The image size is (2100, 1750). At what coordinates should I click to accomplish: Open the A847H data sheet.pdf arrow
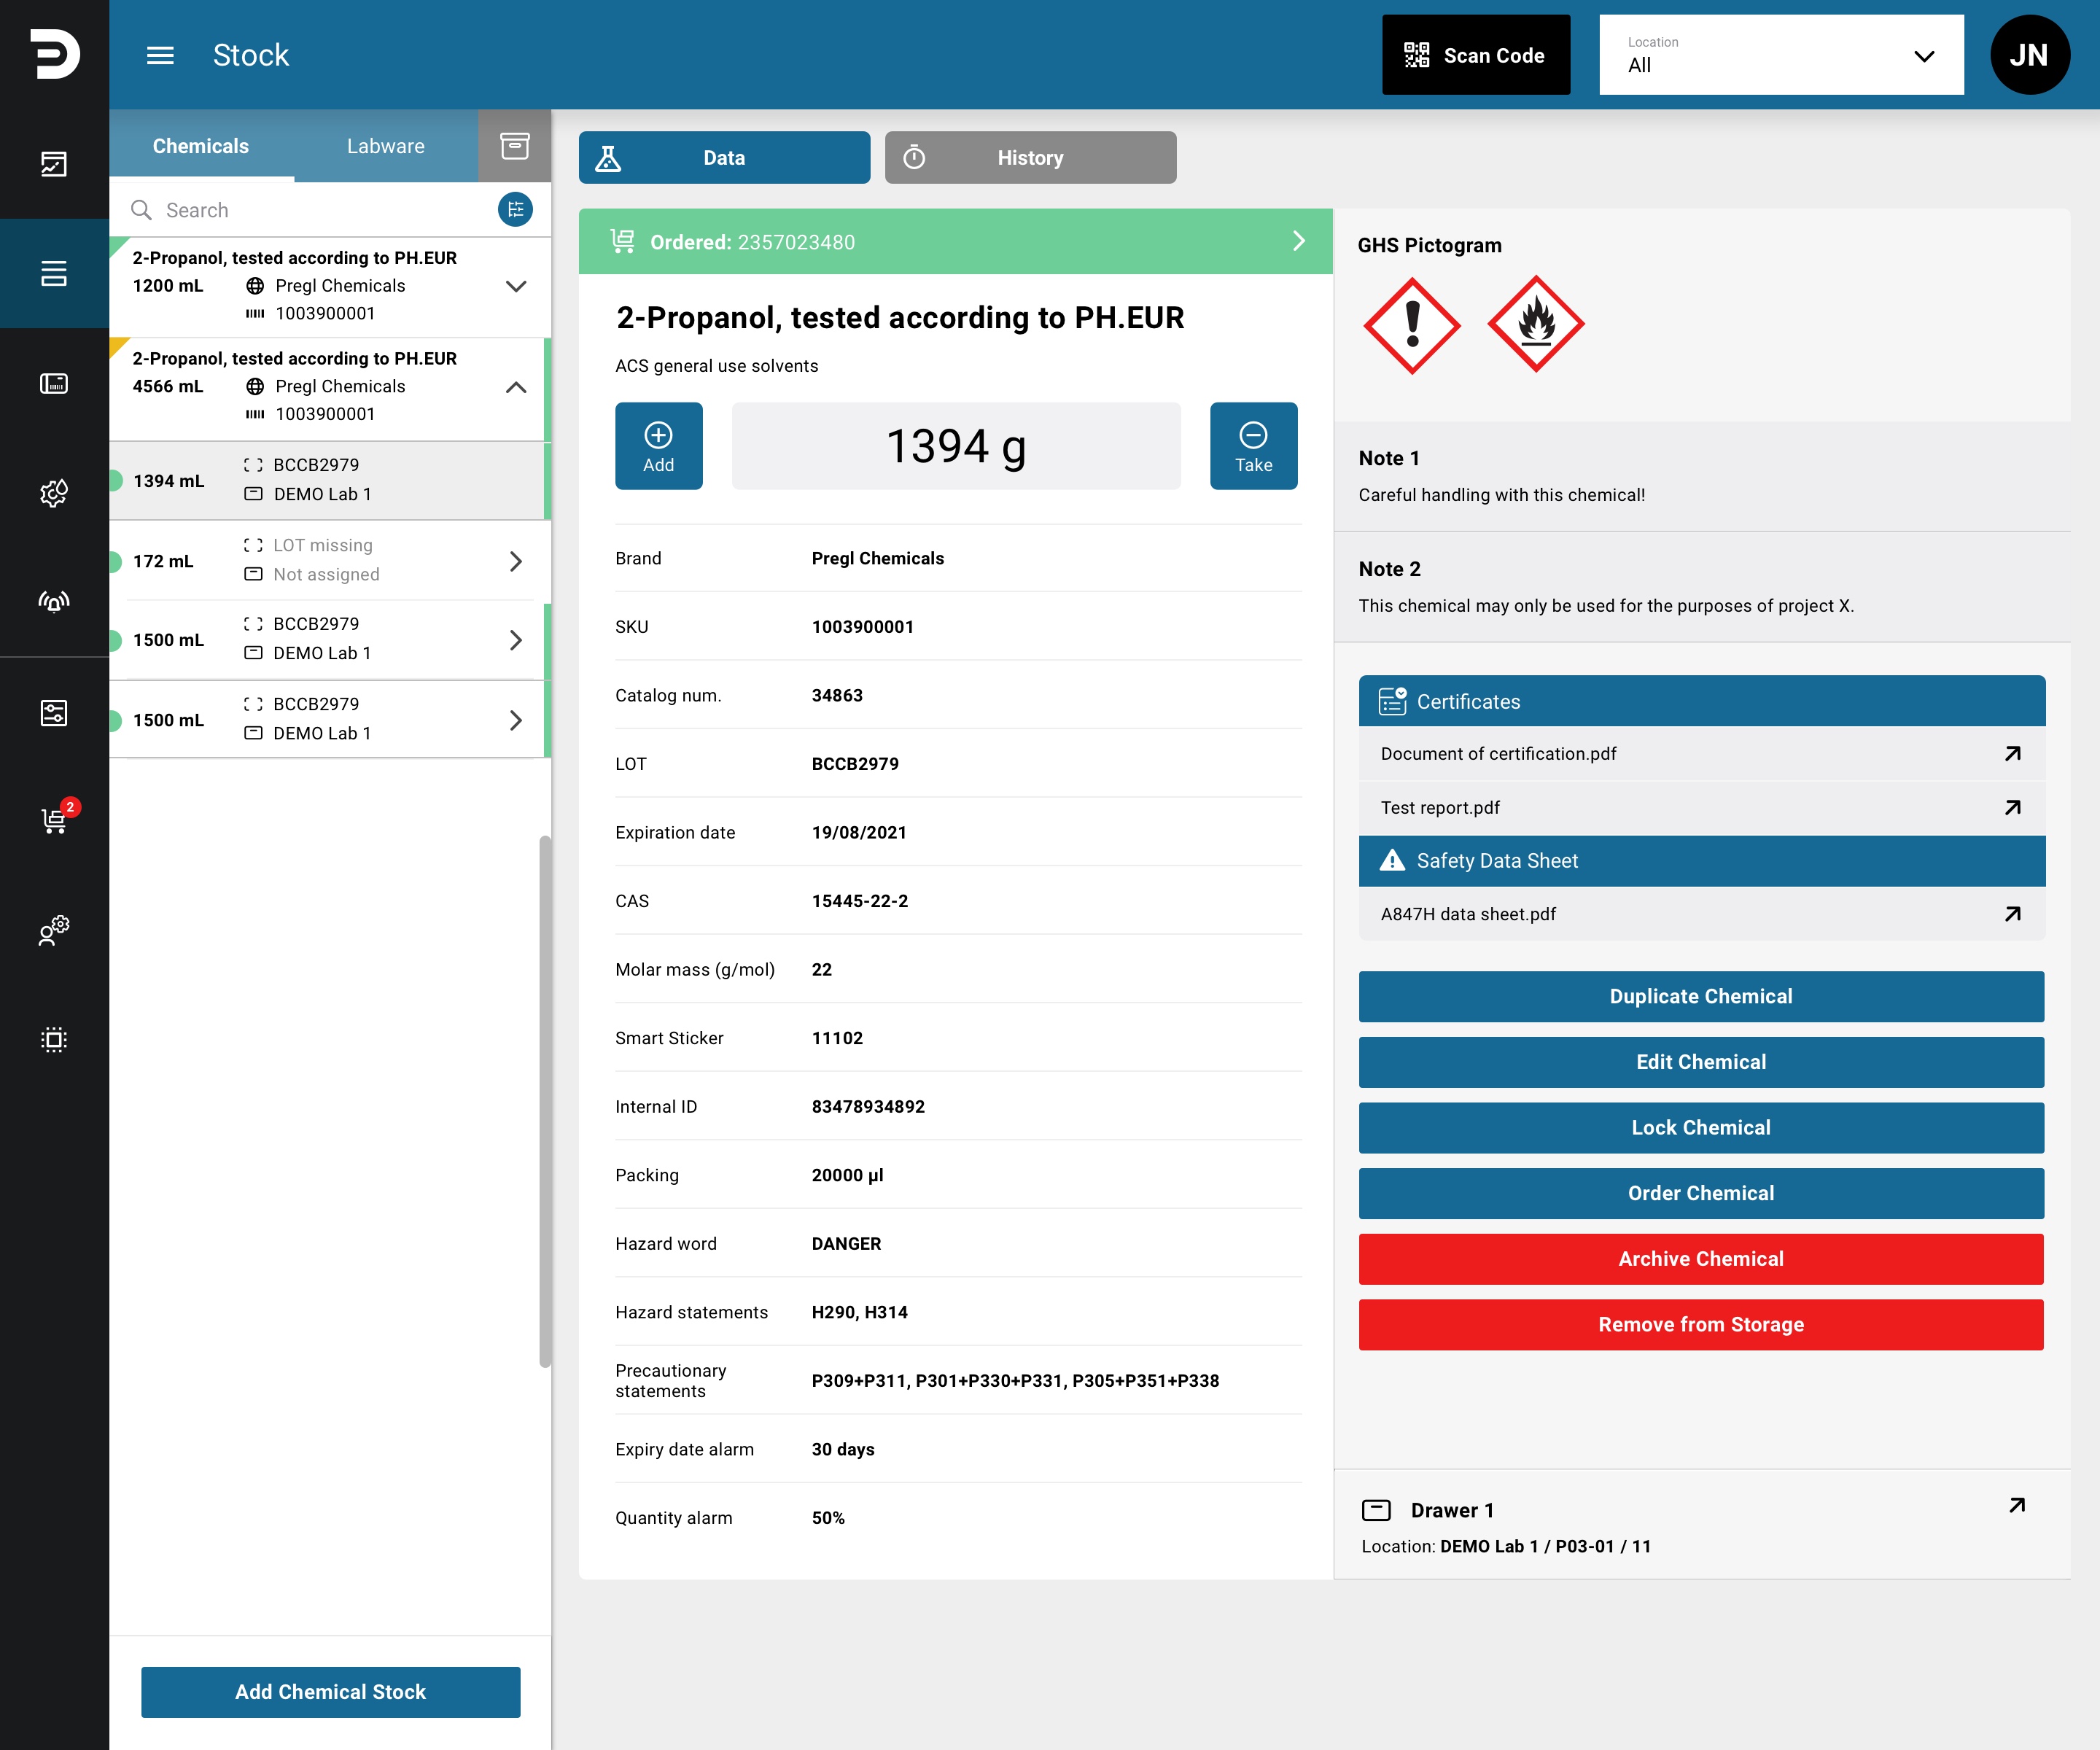pos(2013,914)
